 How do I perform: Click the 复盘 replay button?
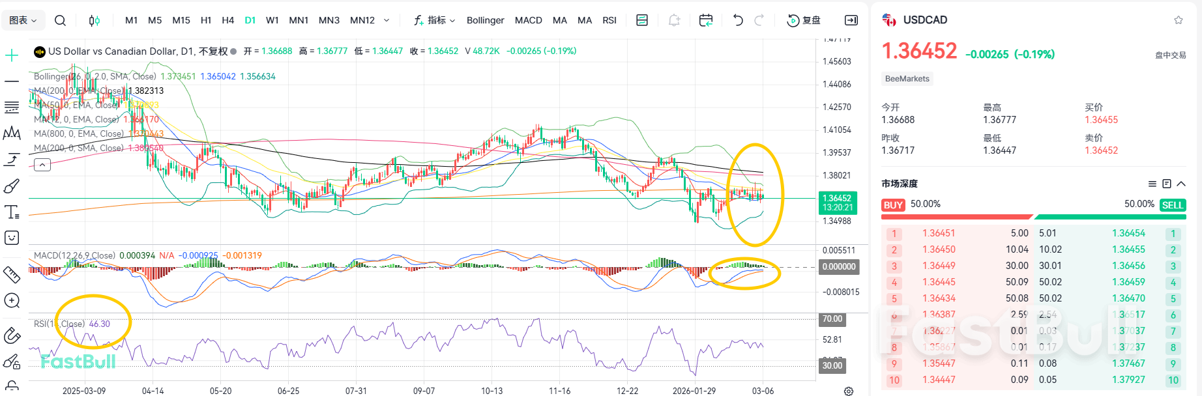click(x=804, y=20)
